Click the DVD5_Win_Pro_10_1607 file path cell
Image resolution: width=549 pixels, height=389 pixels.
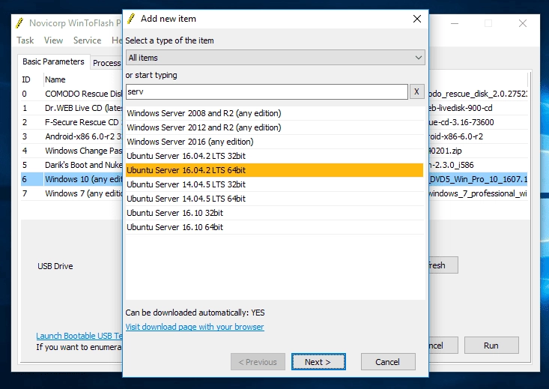coord(478,179)
